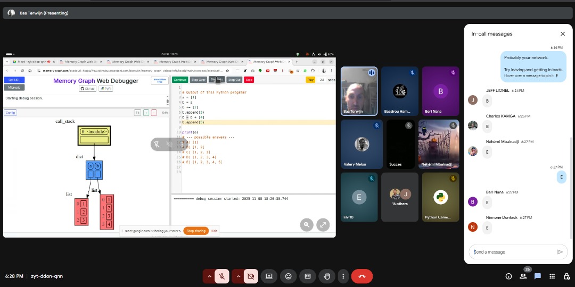Click the chat panel scrollbar
The image size is (575, 287).
pyautogui.click(x=571, y=187)
